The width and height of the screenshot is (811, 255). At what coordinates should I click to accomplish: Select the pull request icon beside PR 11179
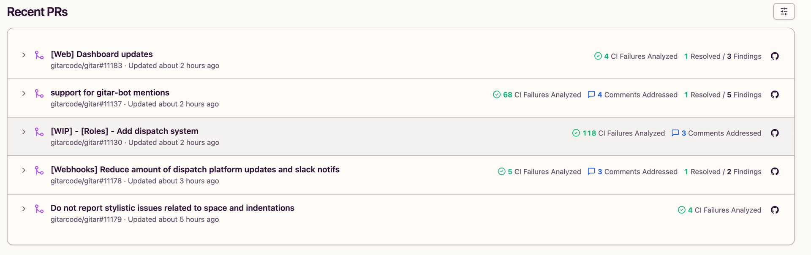(x=39, y=209)
